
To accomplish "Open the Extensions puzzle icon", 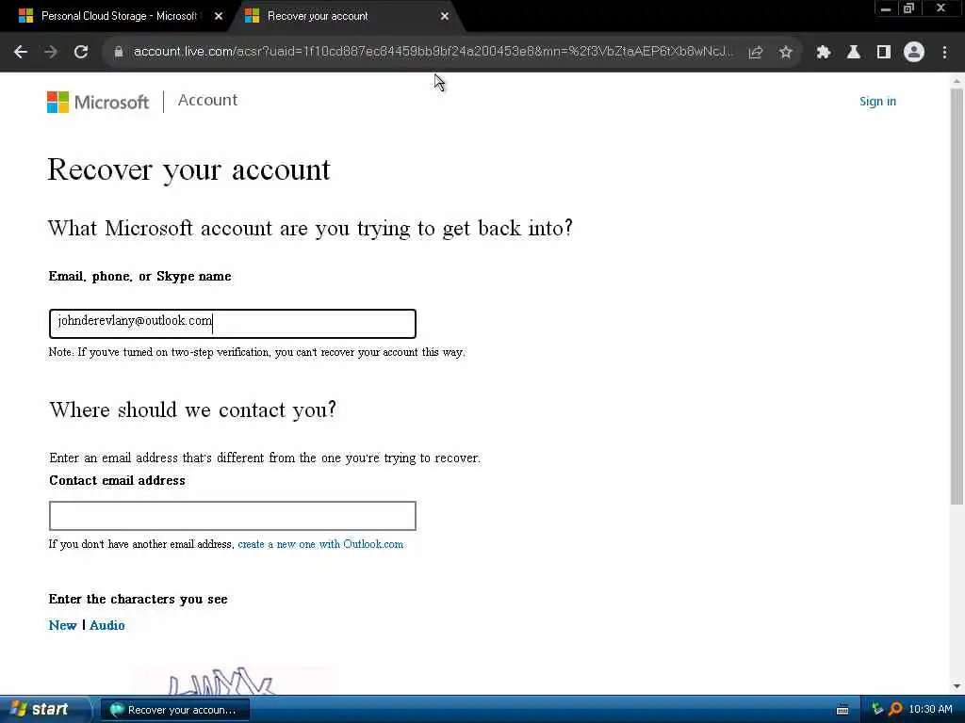I will tap(823, 53).
